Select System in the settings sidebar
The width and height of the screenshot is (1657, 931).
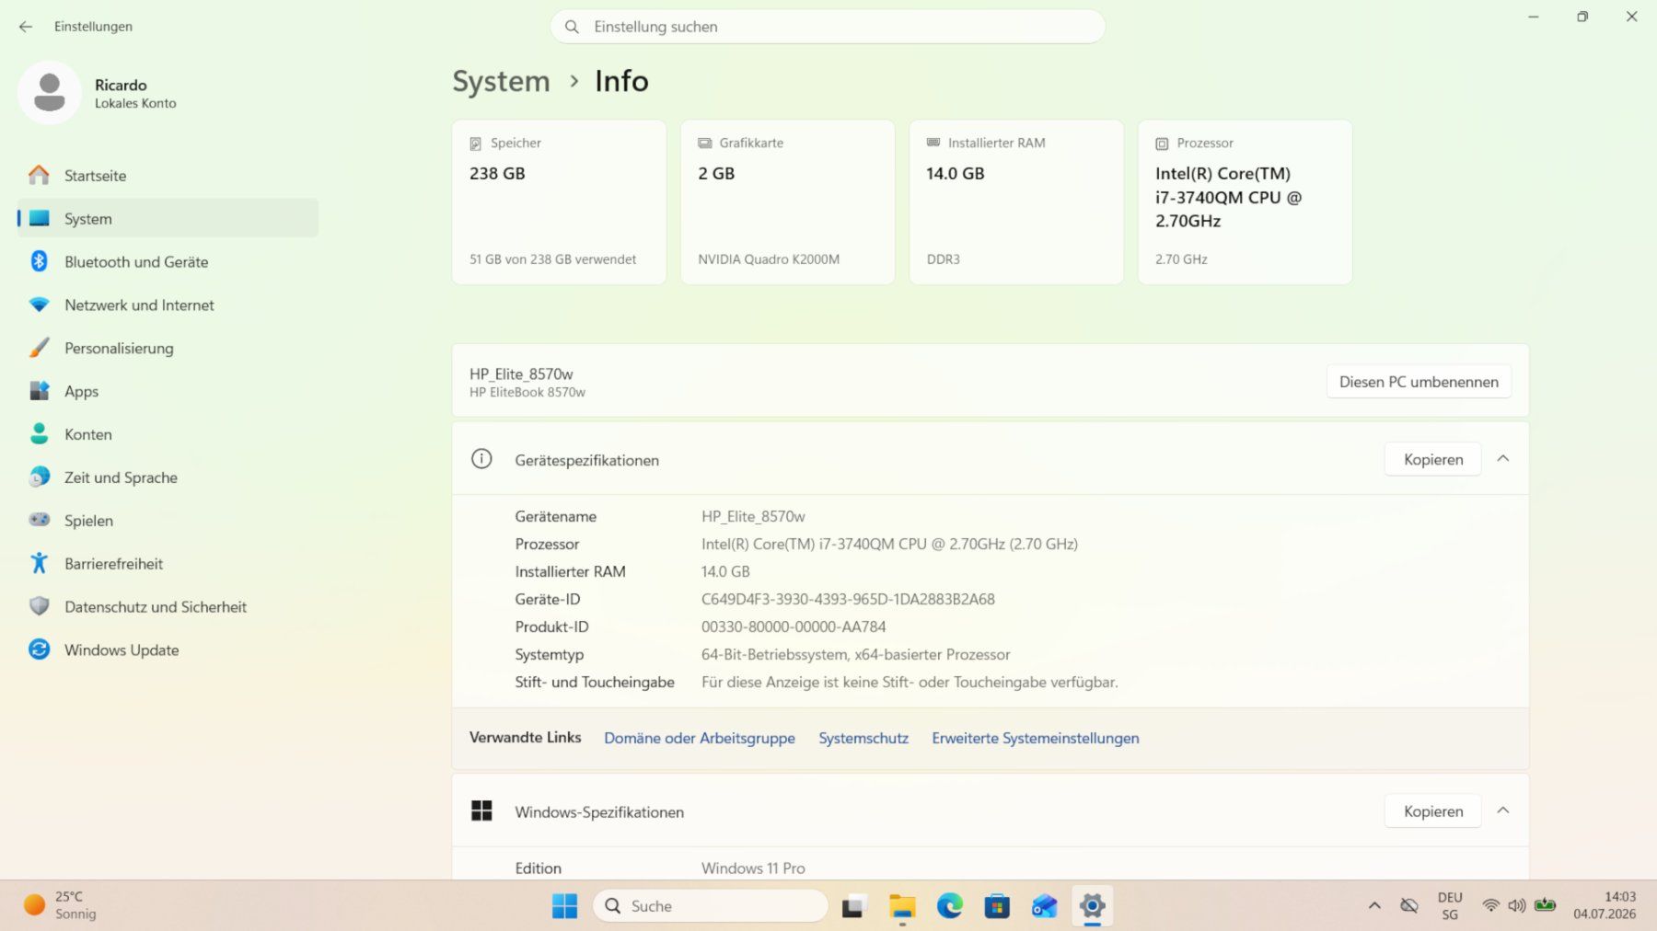168,218
